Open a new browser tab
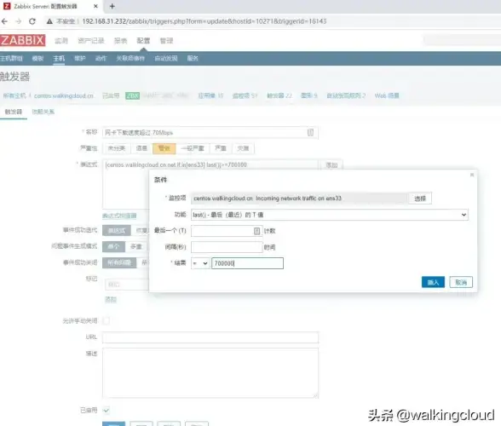 point(112,6)
